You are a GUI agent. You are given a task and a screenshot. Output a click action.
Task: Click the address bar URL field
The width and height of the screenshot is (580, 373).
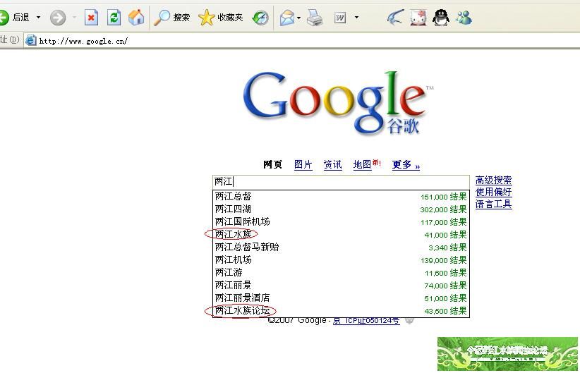tap(302, 41)
